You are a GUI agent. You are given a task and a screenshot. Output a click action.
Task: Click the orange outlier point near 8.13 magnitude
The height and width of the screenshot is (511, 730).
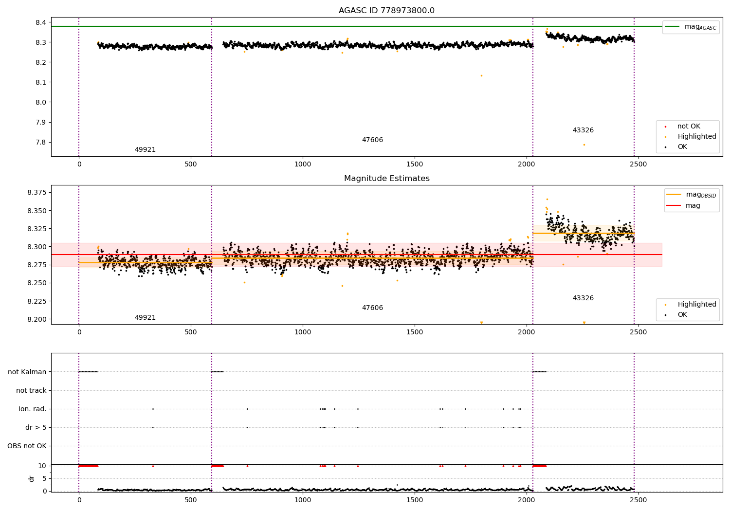(x=481, y=75)
